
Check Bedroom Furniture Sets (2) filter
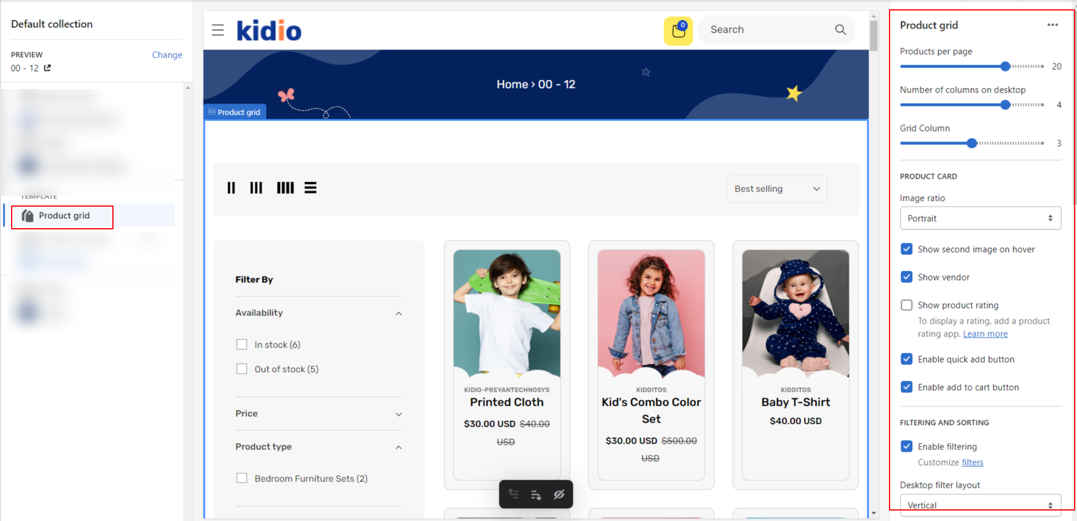coord(242,479)
